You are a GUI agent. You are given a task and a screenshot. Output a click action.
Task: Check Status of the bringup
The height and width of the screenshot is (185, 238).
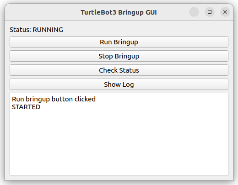coord(119,70)
